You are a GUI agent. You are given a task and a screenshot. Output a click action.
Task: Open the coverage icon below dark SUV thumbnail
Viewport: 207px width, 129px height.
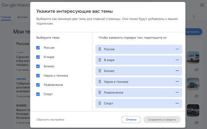point(196,123)
